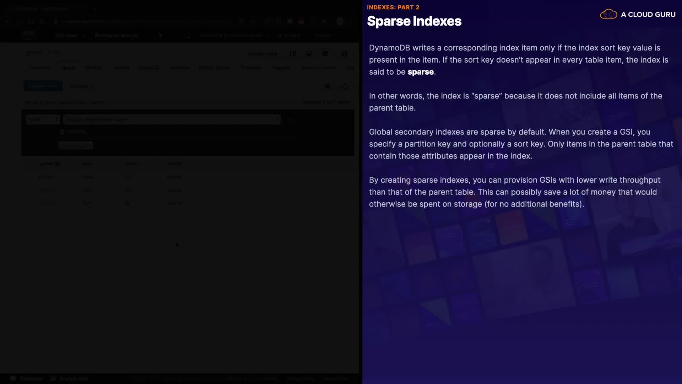Click the Feedback speech bubble icon in footer
The image size is (682, 384).
click(13, 379)
